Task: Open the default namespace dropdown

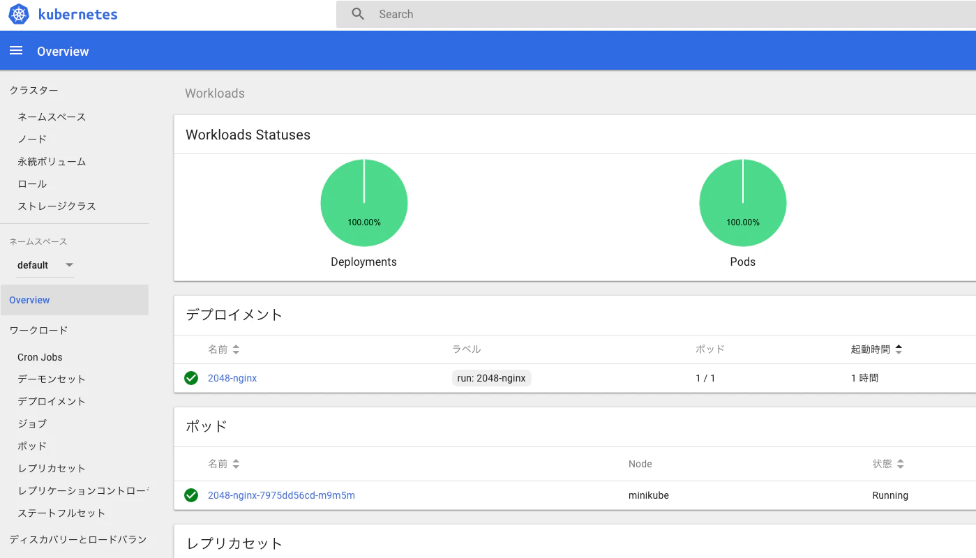Action: click(x=45, y=265)
